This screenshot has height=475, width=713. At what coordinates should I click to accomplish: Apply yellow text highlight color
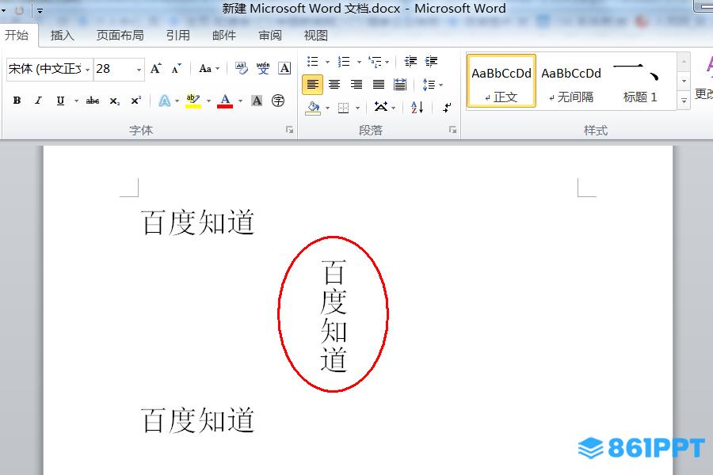[193, 101]
